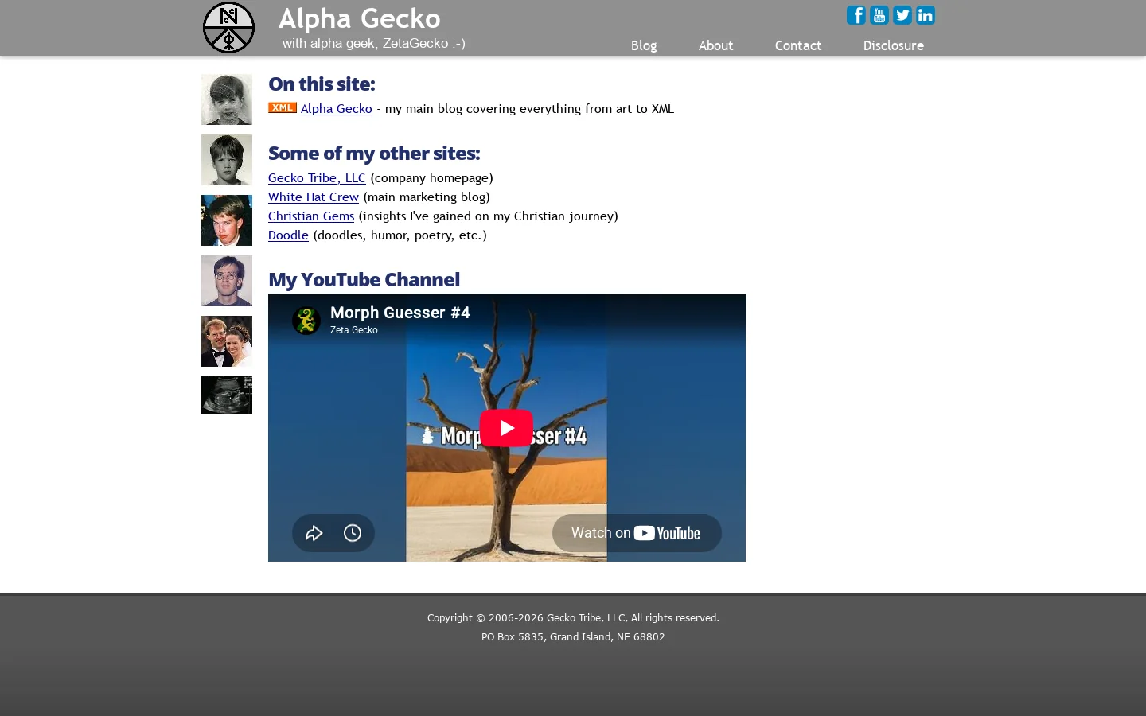
Task: Go to the Contact page
Action: [798, 45]
